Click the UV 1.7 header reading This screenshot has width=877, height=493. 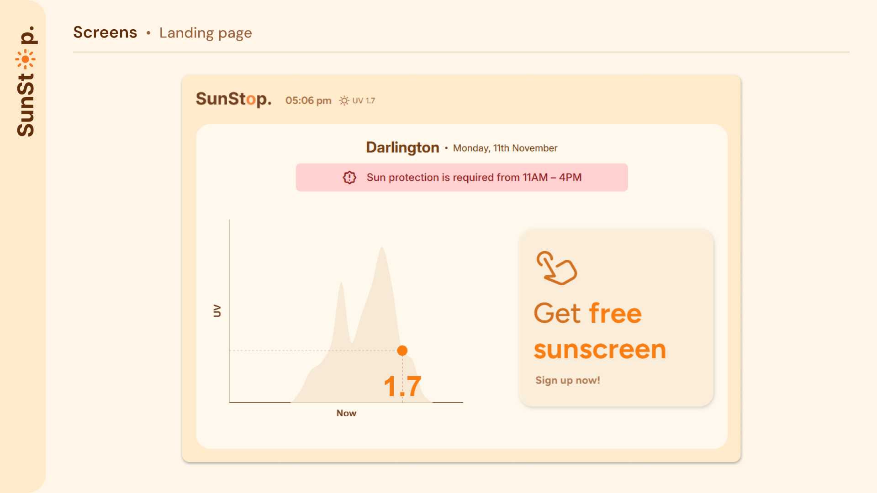point(364,100)
